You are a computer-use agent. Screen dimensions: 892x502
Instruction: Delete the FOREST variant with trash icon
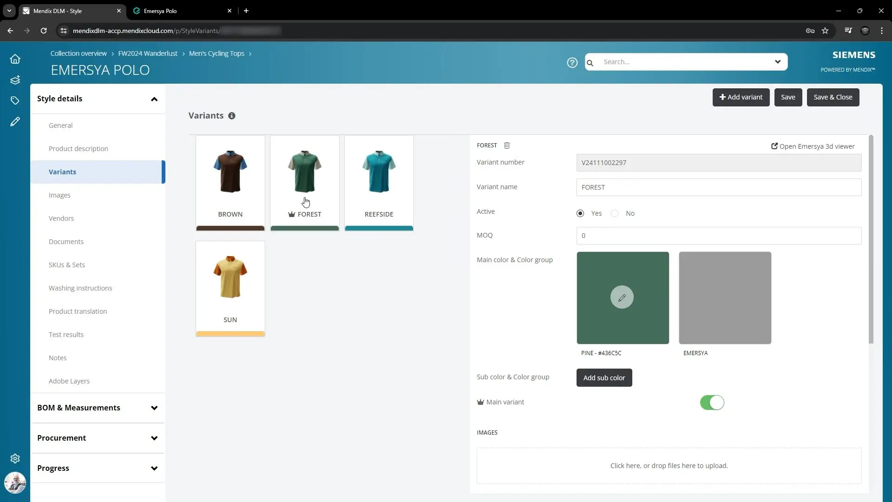507,145
